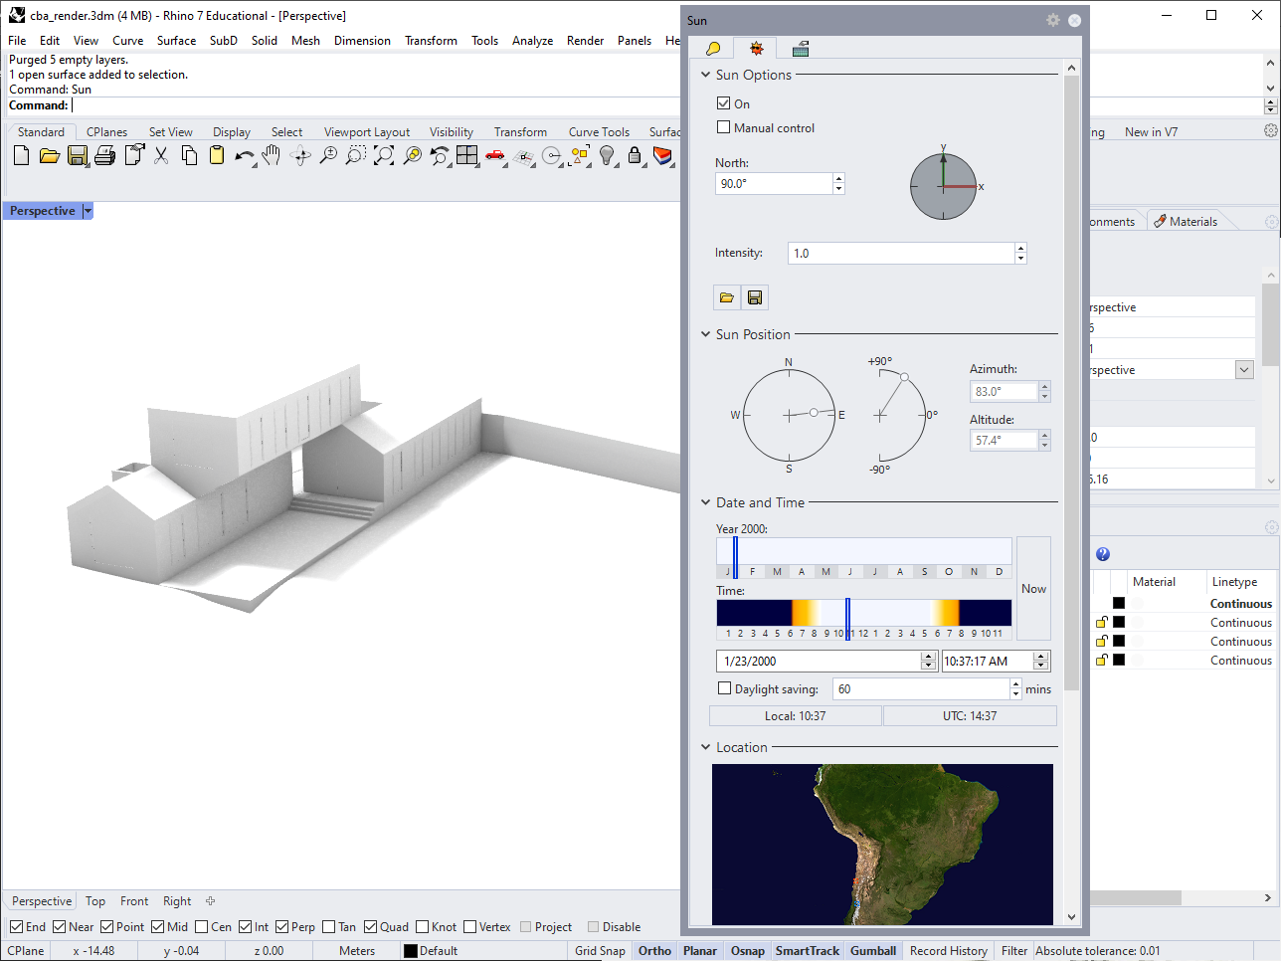Click the Print icon in toolbar
This screenshot has width=1281, height=961.
click(x=104, y=155)
